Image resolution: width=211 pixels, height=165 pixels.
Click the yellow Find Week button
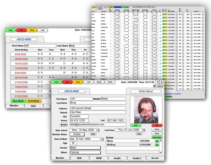pos(34,101)
